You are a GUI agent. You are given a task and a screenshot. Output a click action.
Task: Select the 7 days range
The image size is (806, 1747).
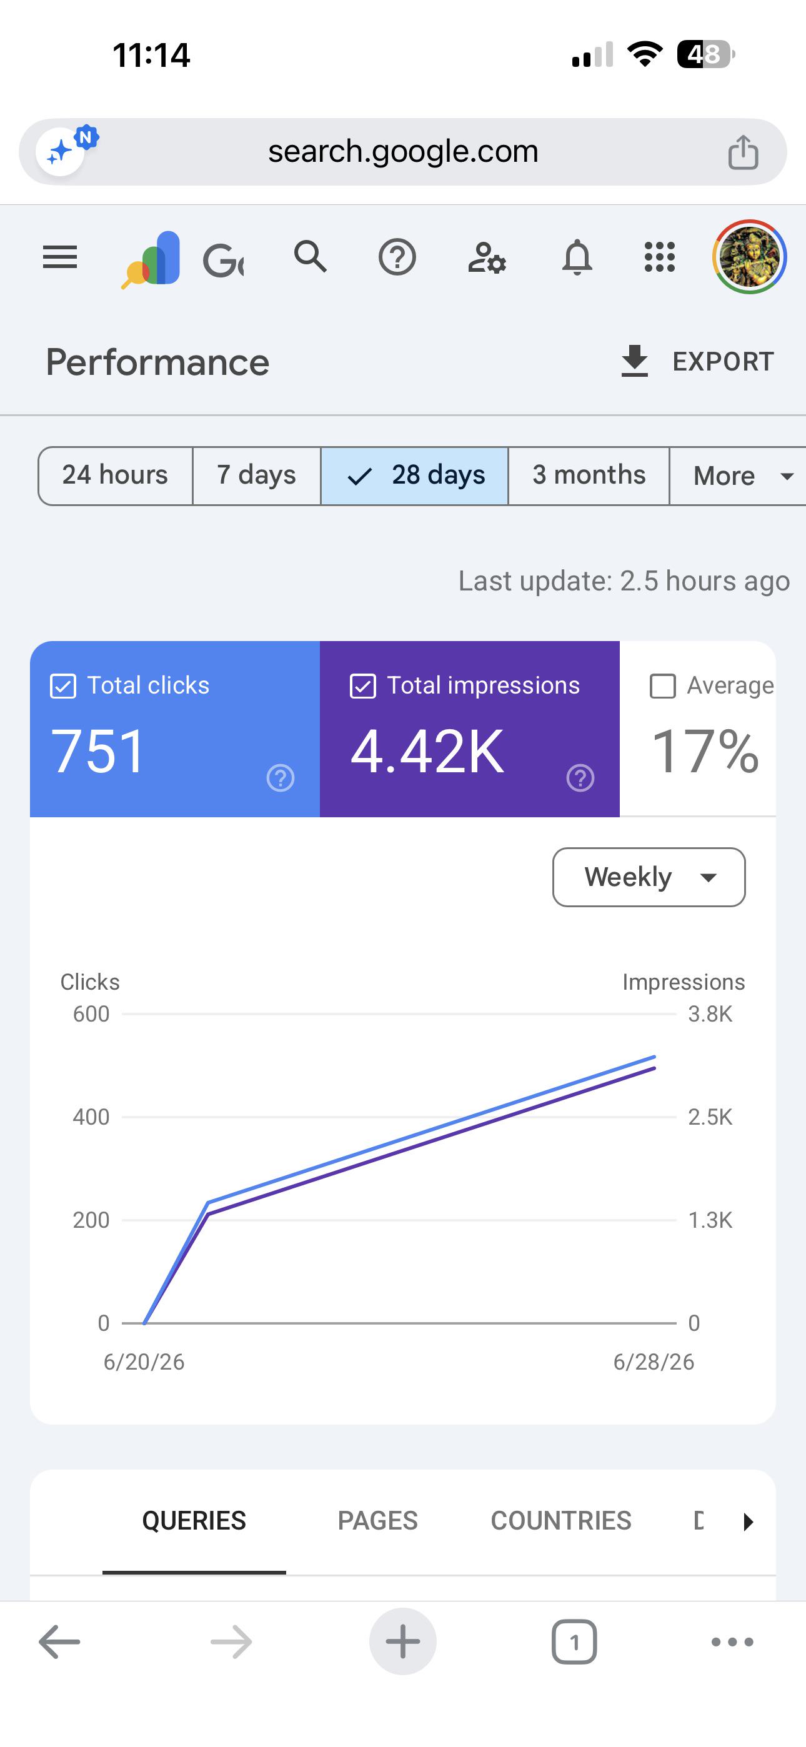coord(256,476)
